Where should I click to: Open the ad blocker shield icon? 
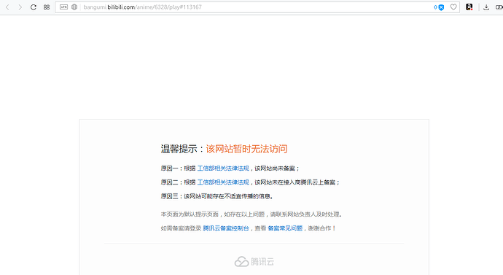[441, 7]
